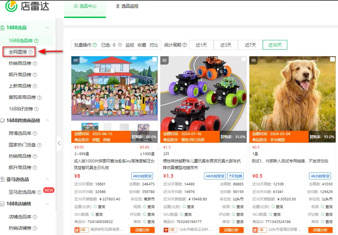The height and width of the screenshot is (235, 338).
Task: Click 库存 查询 search icon for product 771343524186
Action: (322, 222)
